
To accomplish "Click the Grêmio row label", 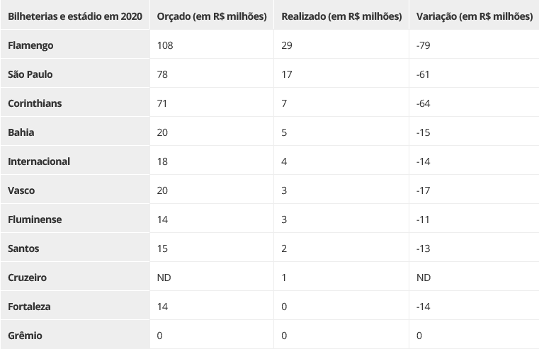I will click(x=25, y=336).
